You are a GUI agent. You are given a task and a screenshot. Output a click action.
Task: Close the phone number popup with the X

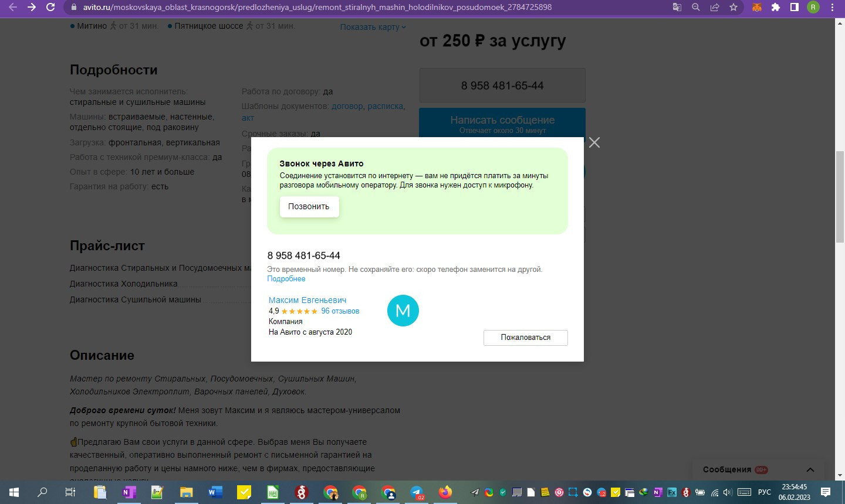point(594,142)
